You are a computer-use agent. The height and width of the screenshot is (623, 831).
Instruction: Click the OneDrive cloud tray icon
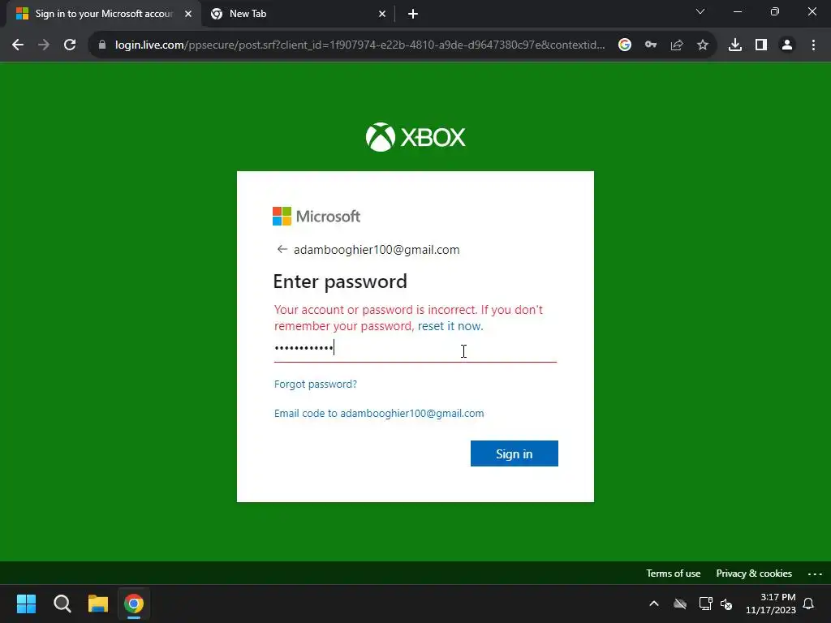point(680,604)
